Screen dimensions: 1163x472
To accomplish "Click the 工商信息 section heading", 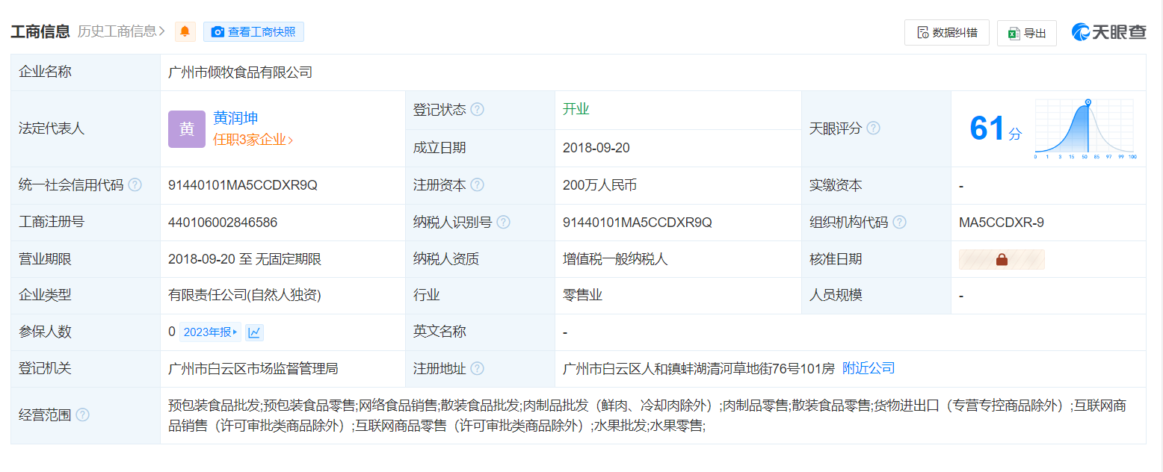I will [x=40, y=31].
